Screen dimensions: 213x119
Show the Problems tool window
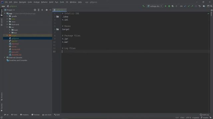24,115
